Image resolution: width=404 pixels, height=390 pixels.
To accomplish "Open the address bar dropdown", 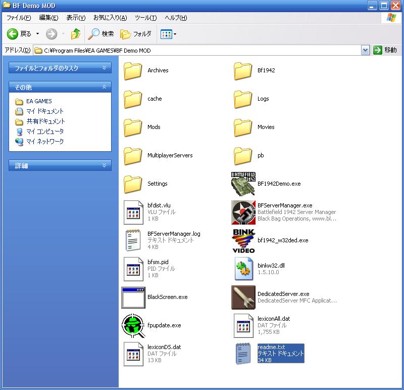I will pyautogui.click(x=365, y=51).
